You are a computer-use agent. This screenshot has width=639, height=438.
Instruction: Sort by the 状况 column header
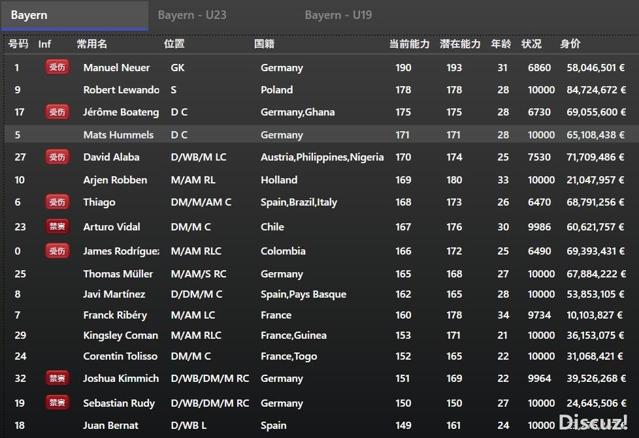(531, 44)
